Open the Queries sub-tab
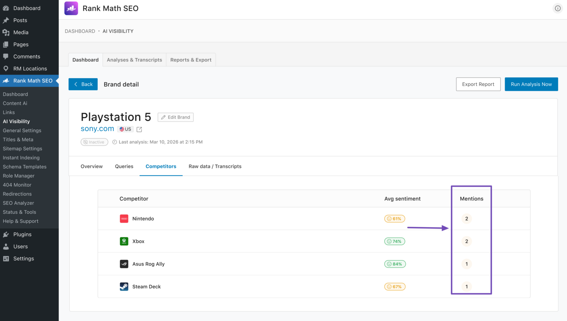The image size is (567, 321). pos(124,166)
